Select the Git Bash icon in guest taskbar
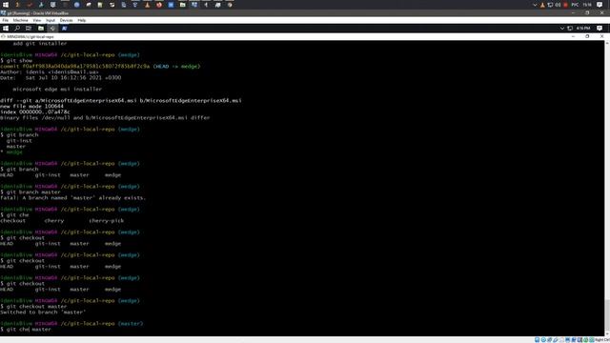This screenshot has width=610, height=343. [x=52, y=29]
